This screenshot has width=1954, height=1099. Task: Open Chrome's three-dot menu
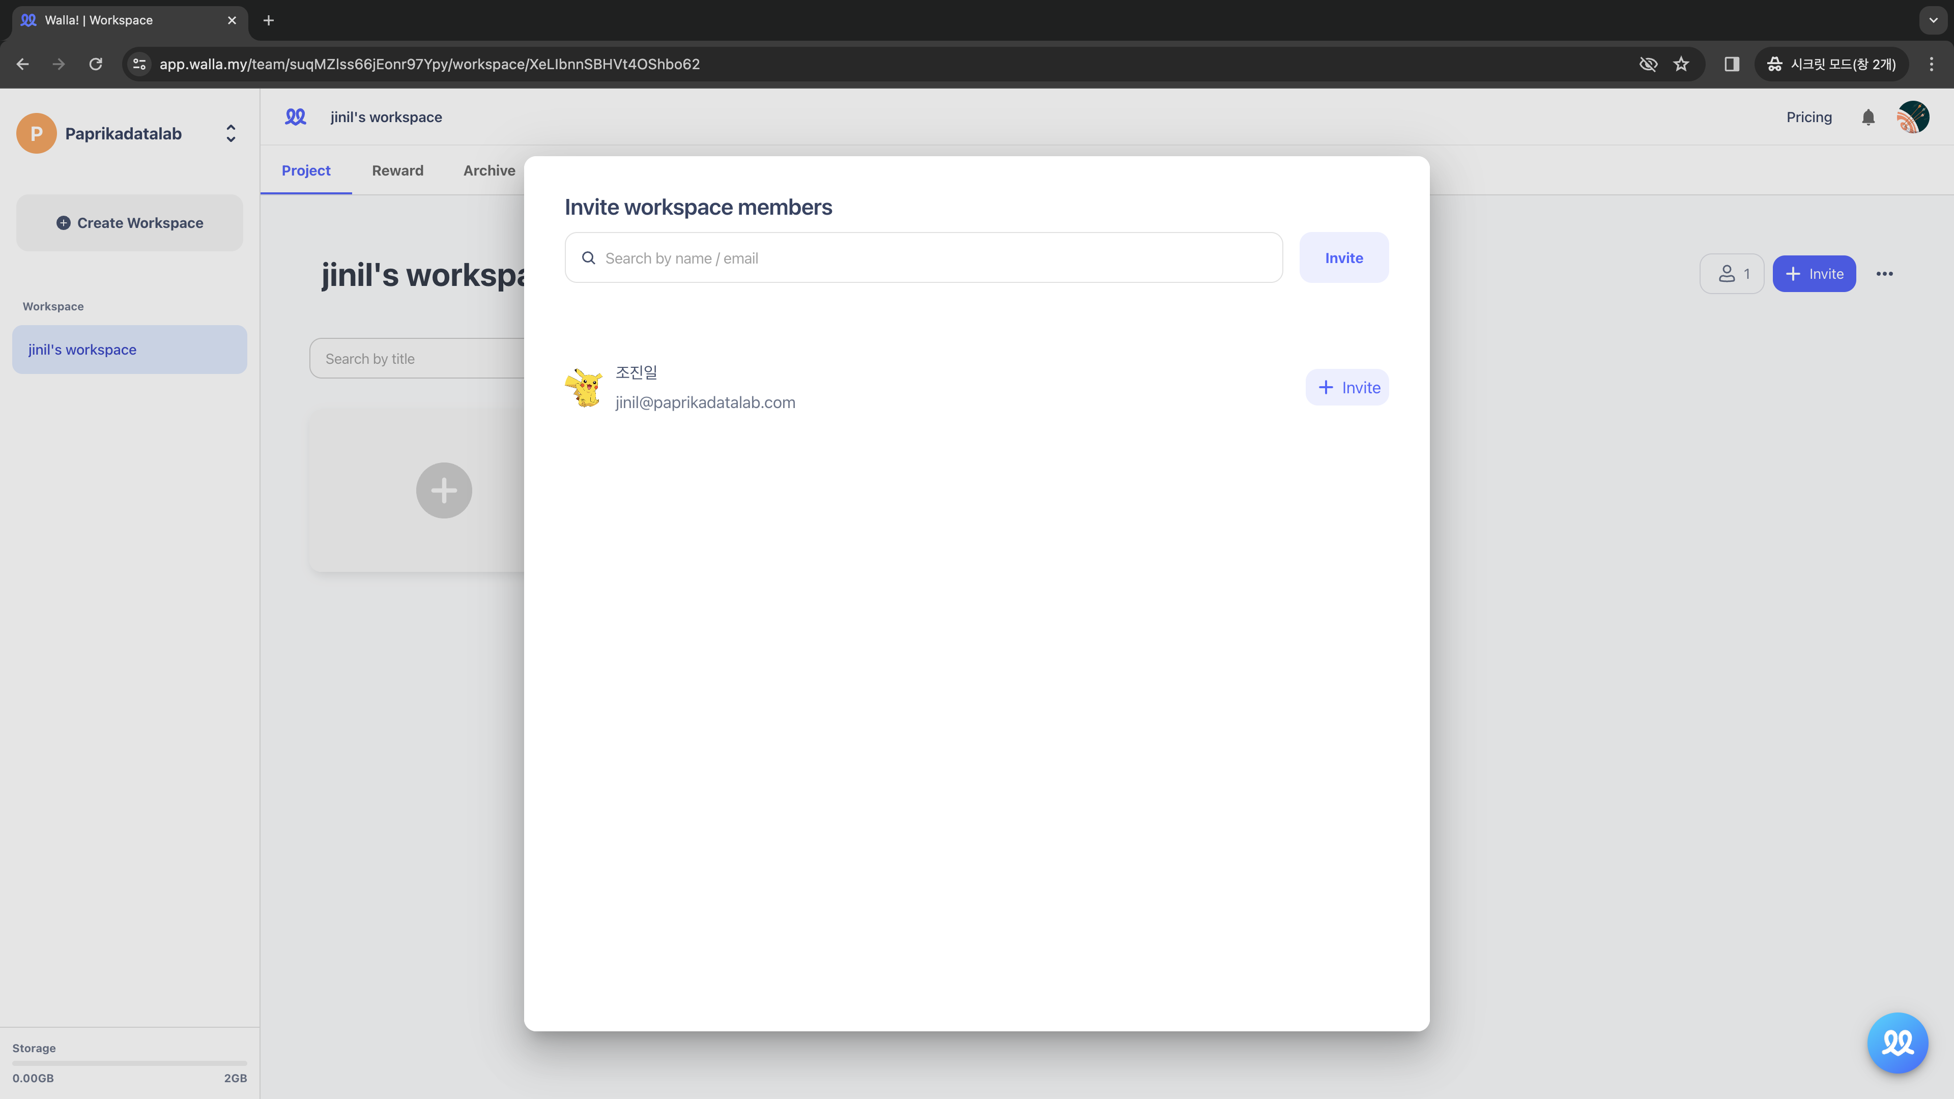tap(1932, 64)
